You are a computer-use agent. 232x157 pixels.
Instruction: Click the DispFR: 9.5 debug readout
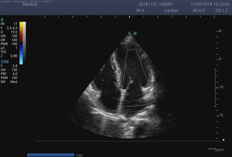[x=47, y=1]
